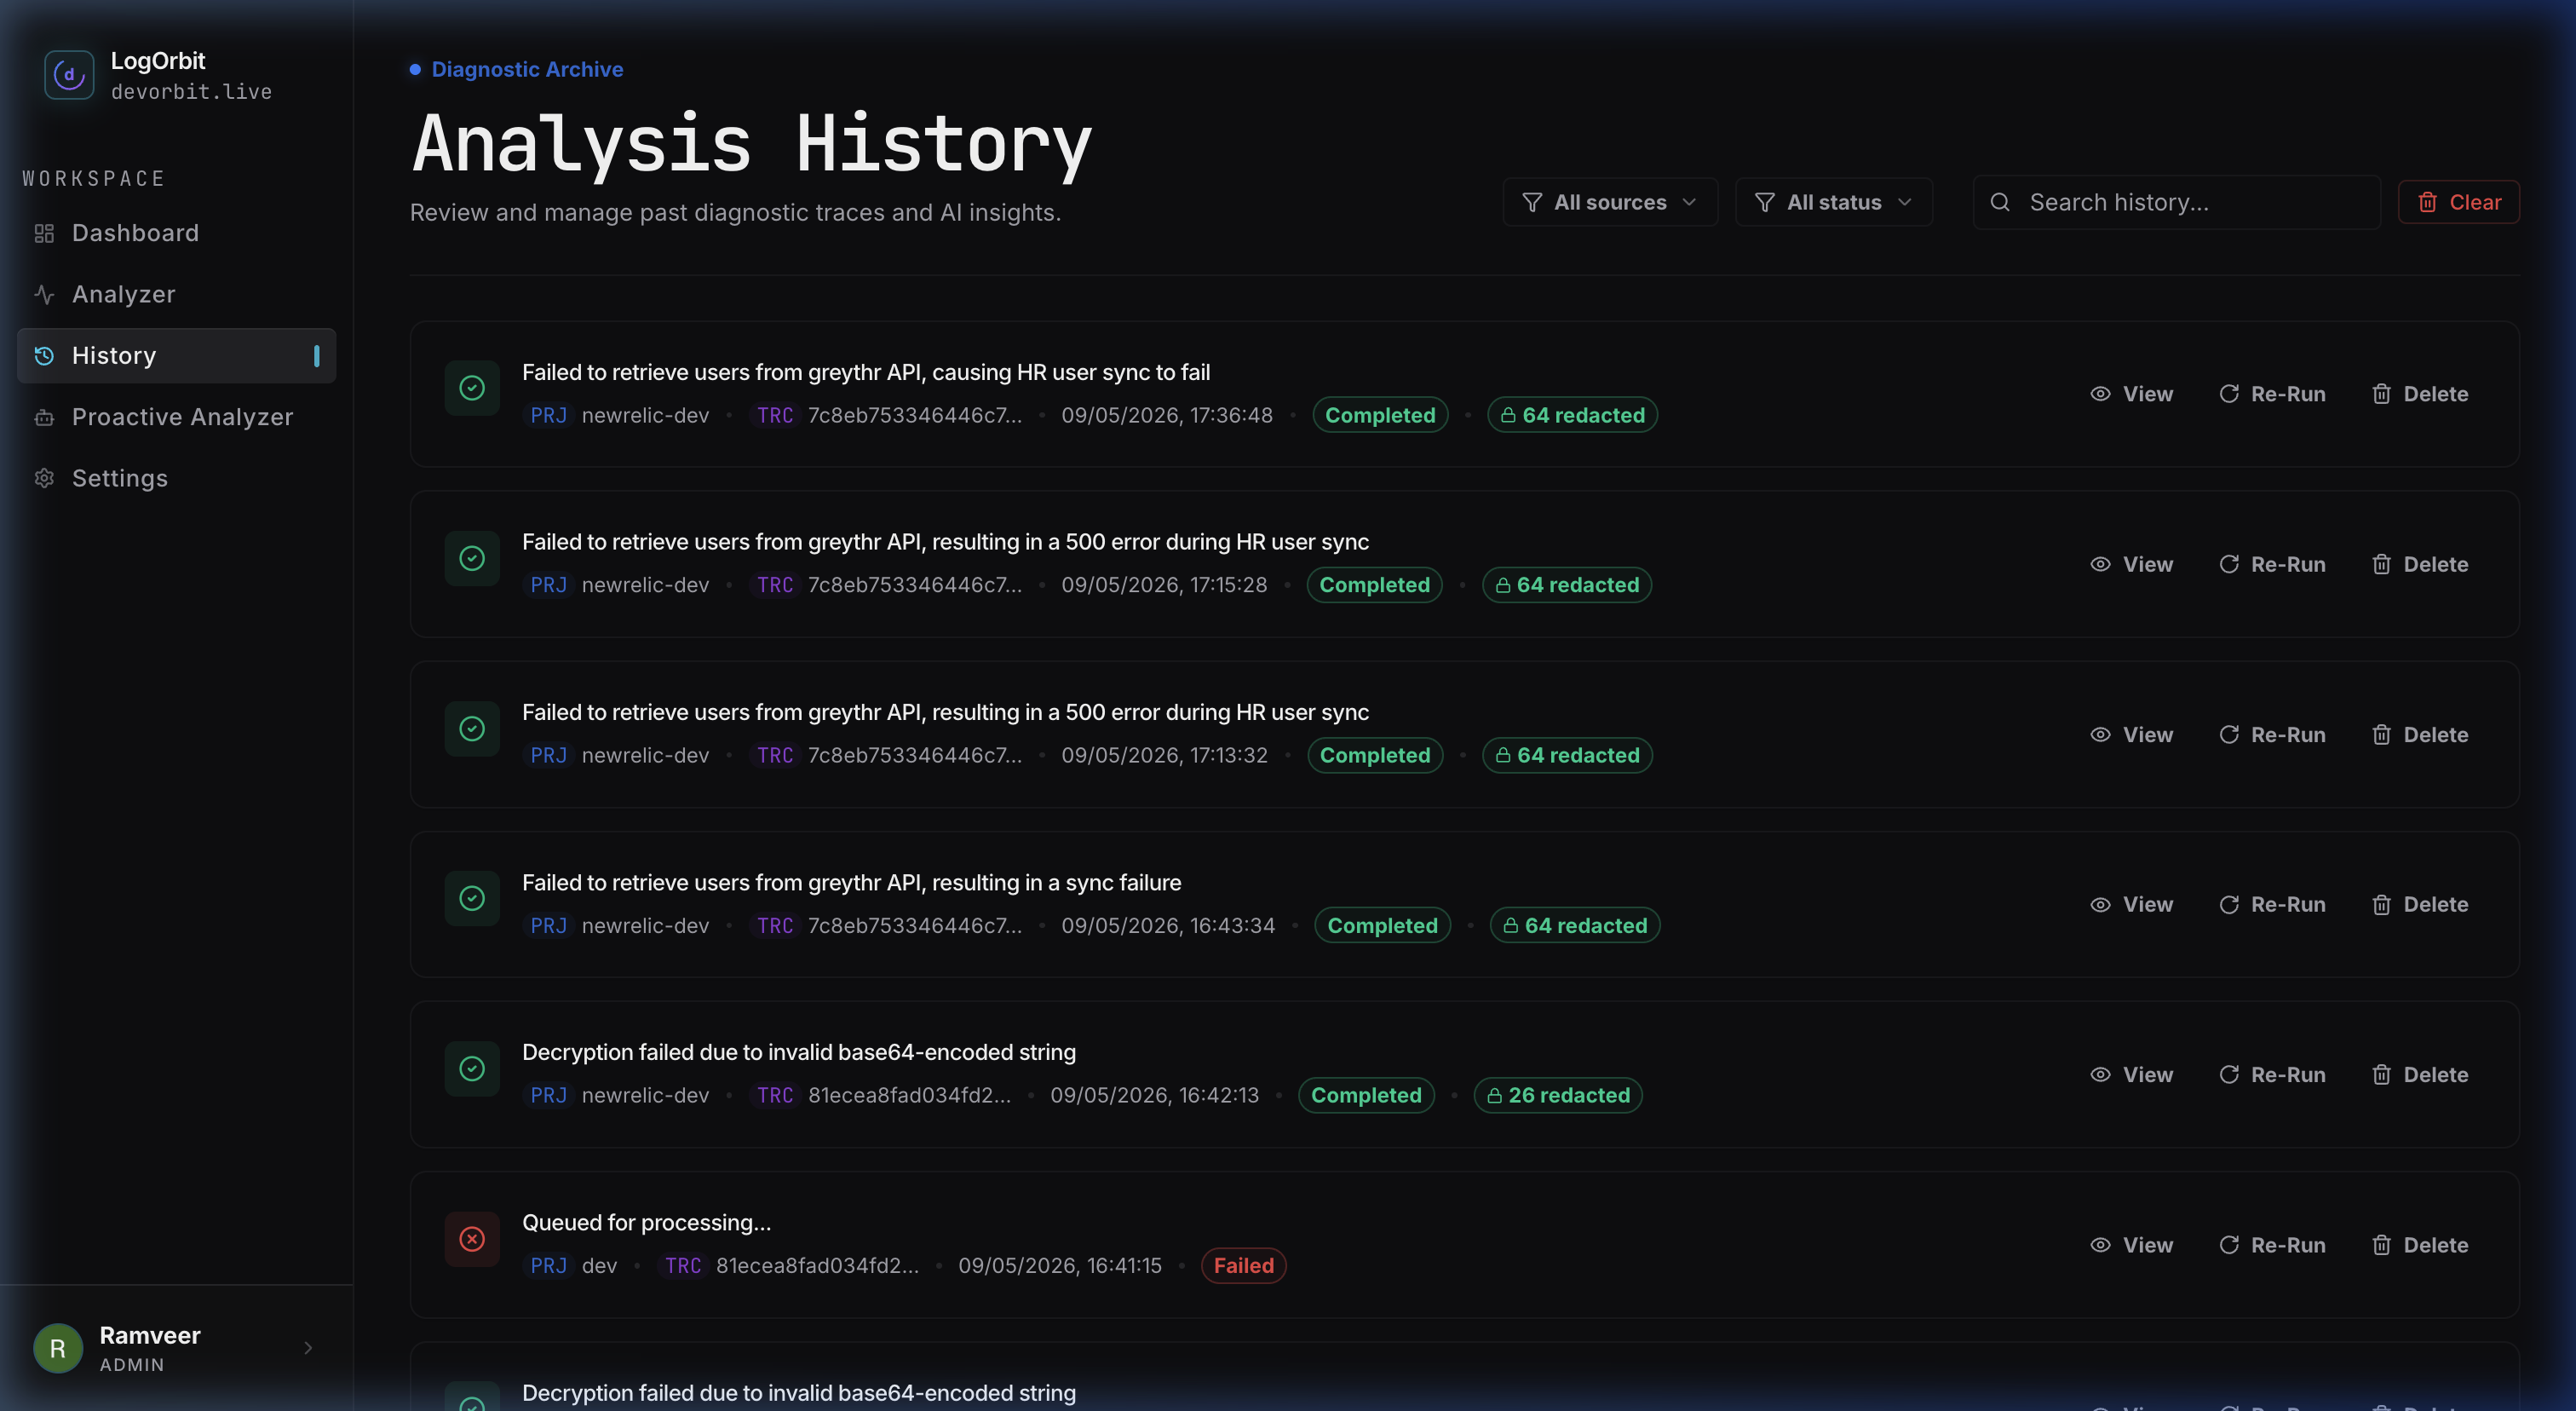Delete the 16:42:13 decryption analysis

[2420, 1074]
